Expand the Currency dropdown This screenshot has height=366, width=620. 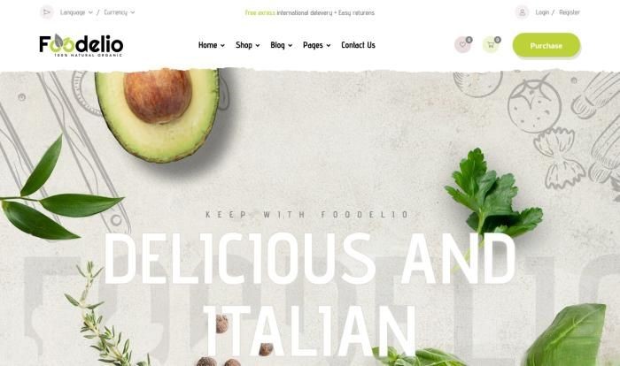[120, 12]
